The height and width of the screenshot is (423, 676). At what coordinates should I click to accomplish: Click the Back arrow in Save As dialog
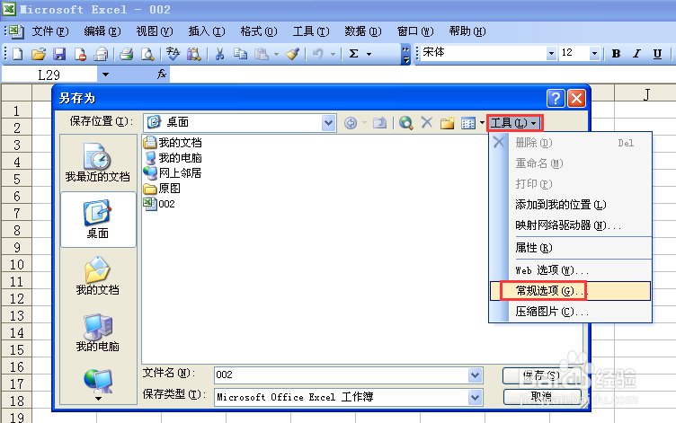(x=351, y=123)
